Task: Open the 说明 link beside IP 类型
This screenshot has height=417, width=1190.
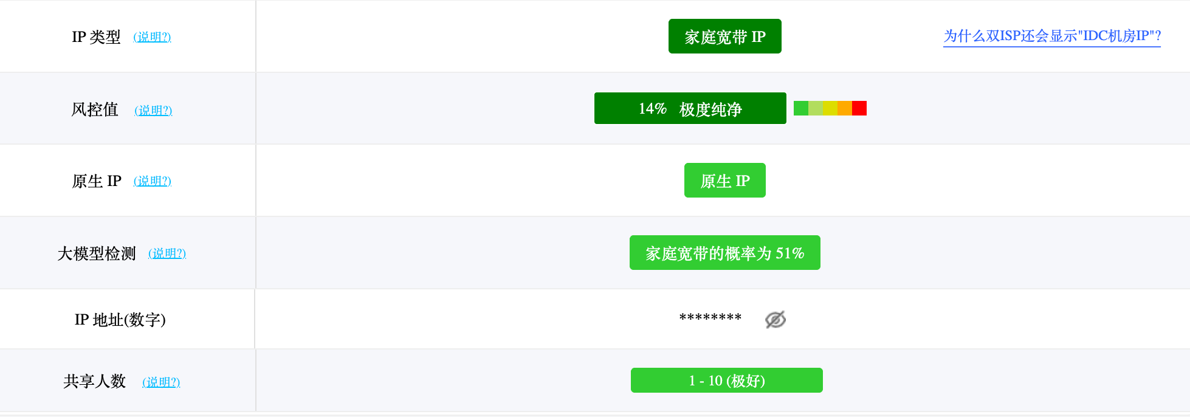Action: click(x=152, y=37)
